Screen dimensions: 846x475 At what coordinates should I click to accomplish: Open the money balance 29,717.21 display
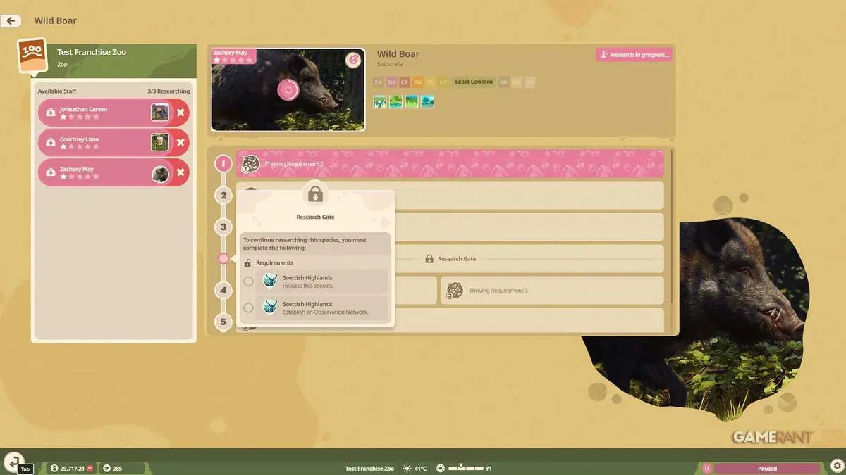pos(70,468)
